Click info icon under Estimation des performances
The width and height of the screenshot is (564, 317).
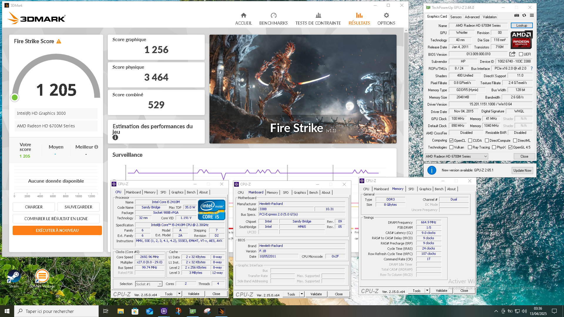(115, 137)
